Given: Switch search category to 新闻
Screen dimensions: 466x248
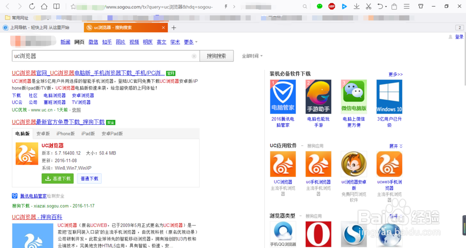Looking at the screenshot, I should pos(65,42).
